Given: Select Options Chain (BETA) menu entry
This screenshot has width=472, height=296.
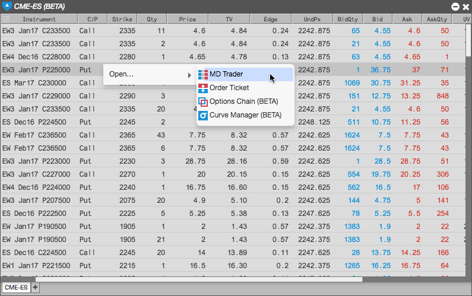Looking at the screenshot, I should click(x=245, y=101).
